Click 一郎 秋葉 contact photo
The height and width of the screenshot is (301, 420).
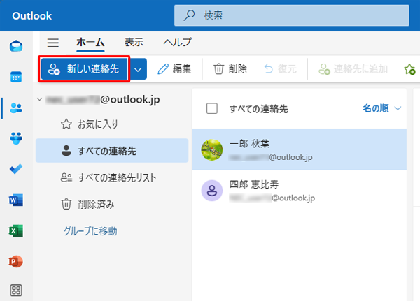212,150
